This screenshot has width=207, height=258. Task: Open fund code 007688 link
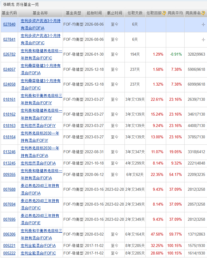[x=9, y=189]
